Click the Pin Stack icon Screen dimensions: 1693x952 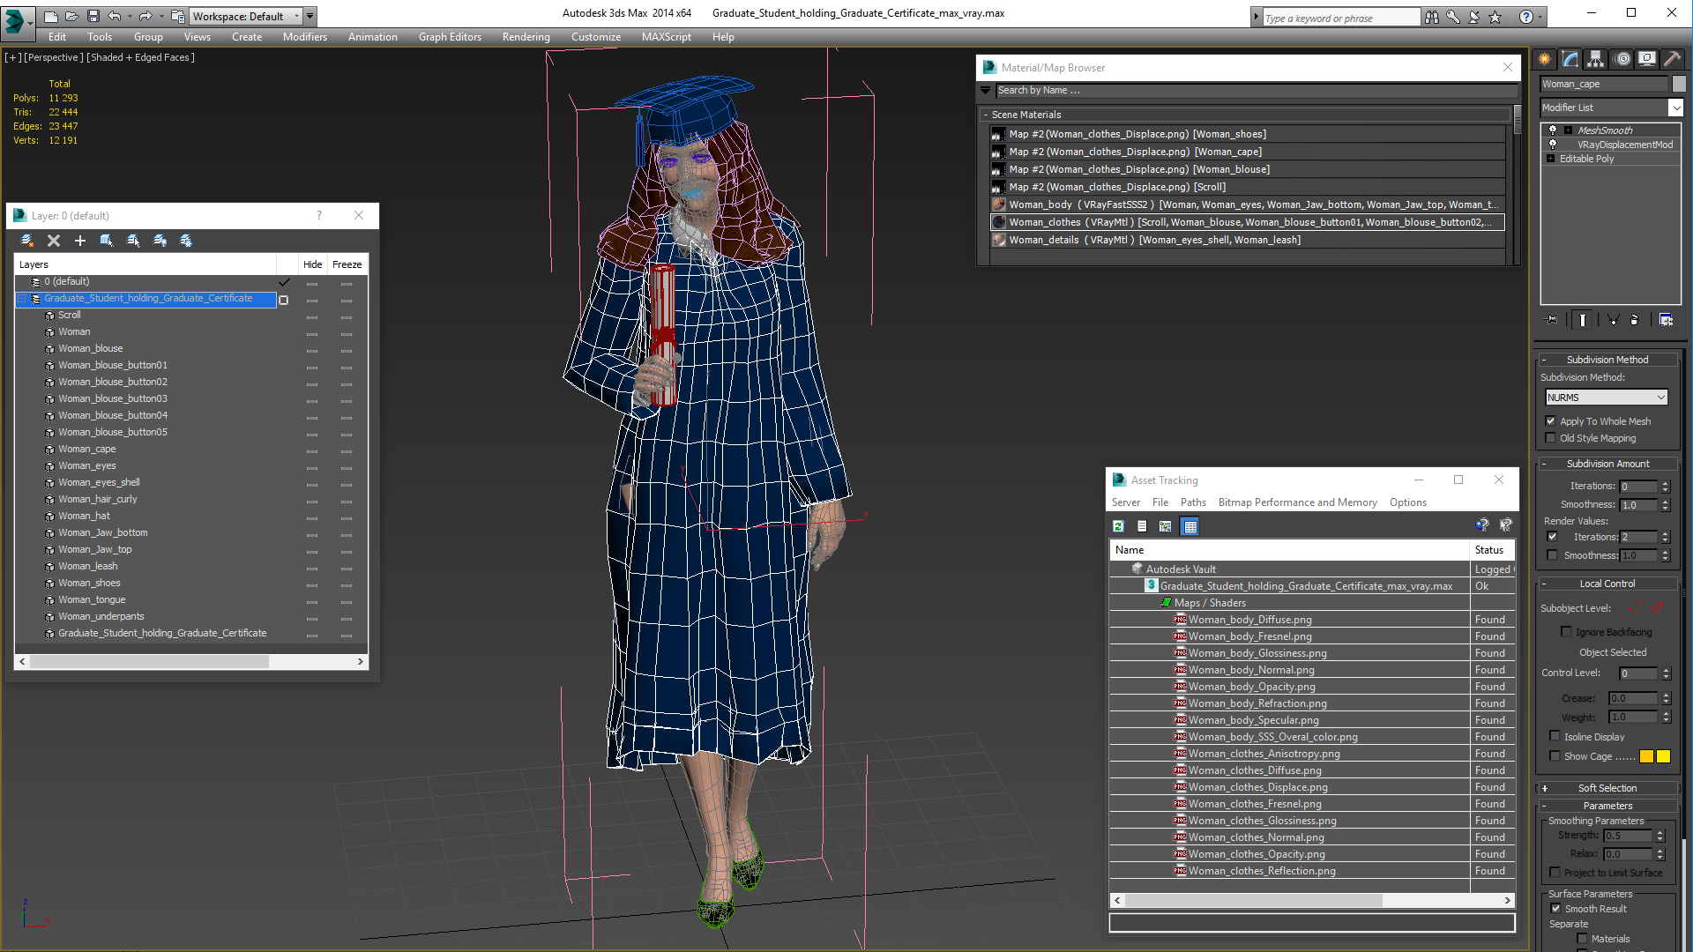coord(1552,320)
